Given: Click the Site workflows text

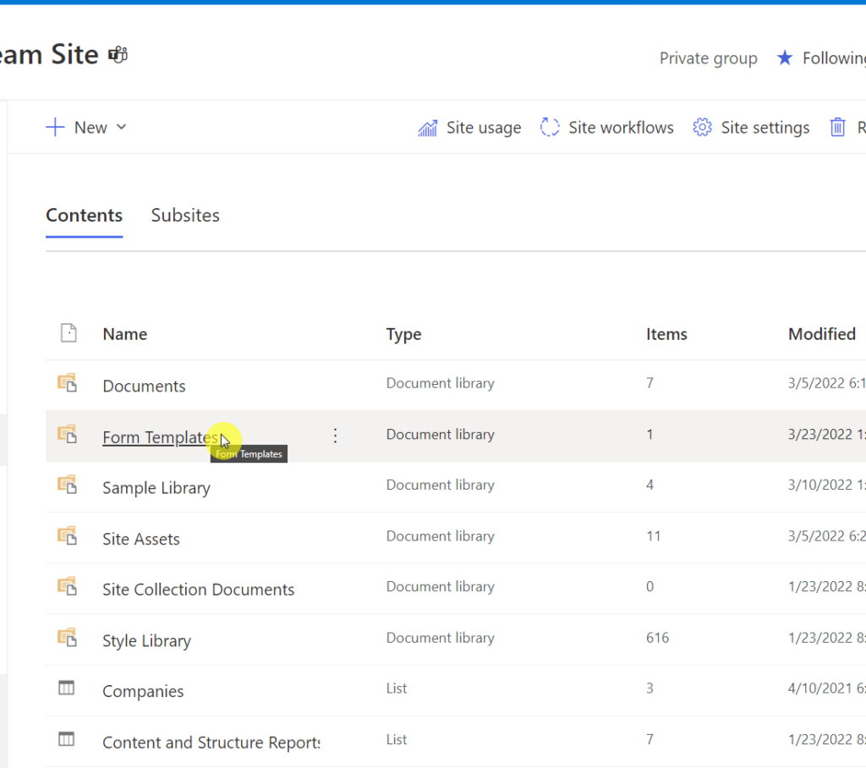Looking at the screenshot, I should coord(622,128).
